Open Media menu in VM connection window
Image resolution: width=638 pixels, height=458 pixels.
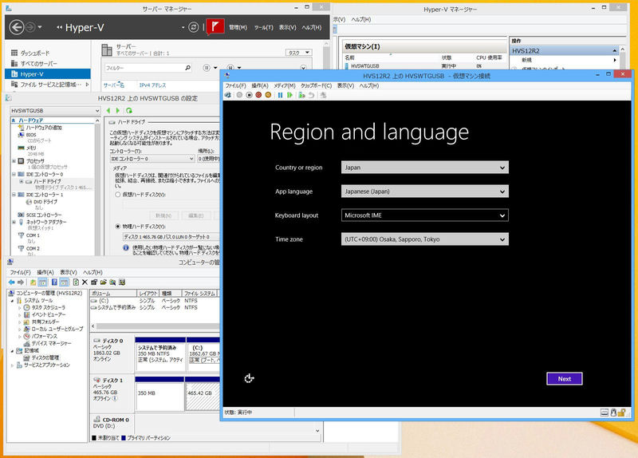point(285,85)
